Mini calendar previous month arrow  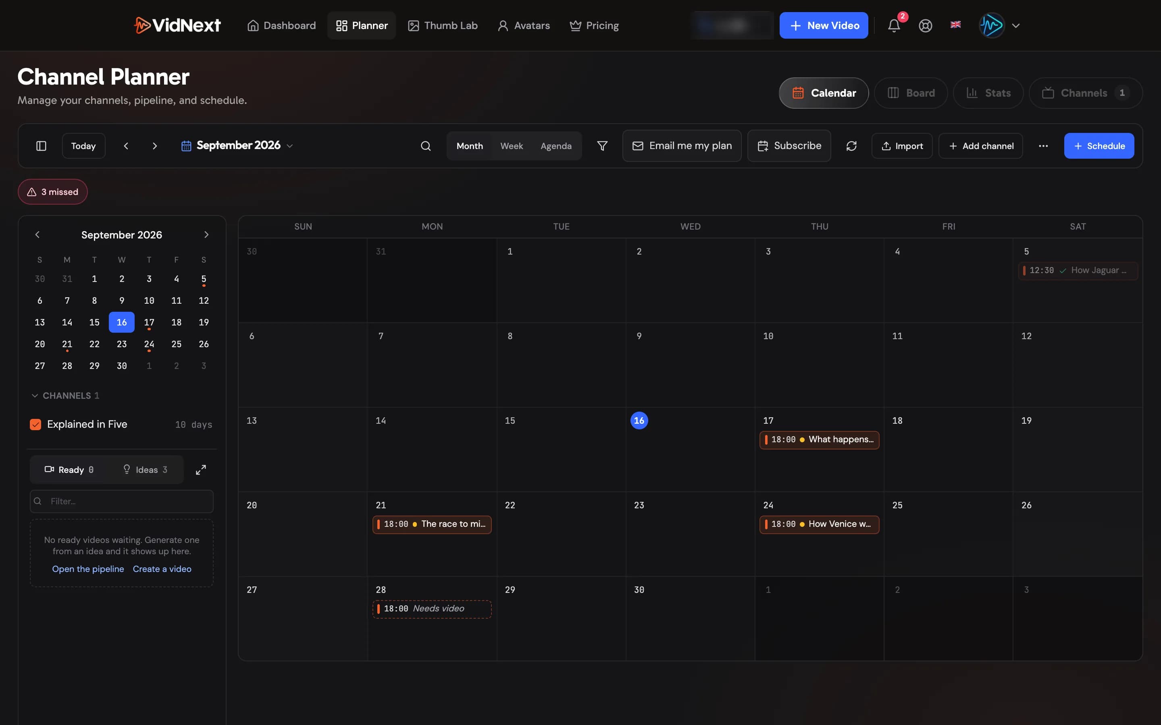pyautogui.click(x=37, y=234)
